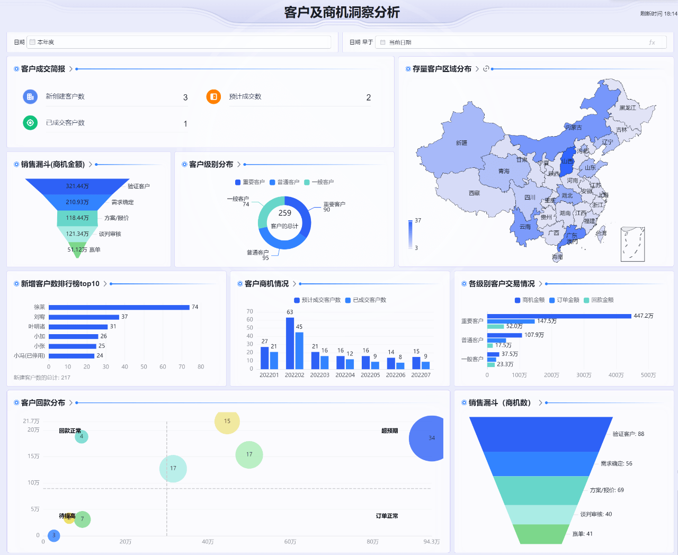Click the circle icon before 存量客户区域分布
The image size is (678, 555).
coord(408,69)
